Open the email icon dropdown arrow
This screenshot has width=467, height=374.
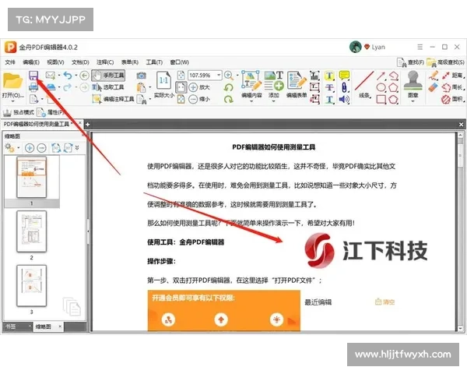click(x=58, y=76)
